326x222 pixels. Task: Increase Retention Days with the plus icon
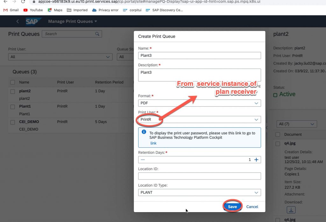click(x=256, y=159)
